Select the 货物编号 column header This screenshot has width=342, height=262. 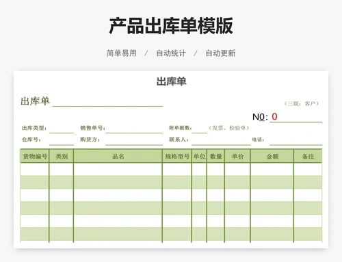[35, 156]
